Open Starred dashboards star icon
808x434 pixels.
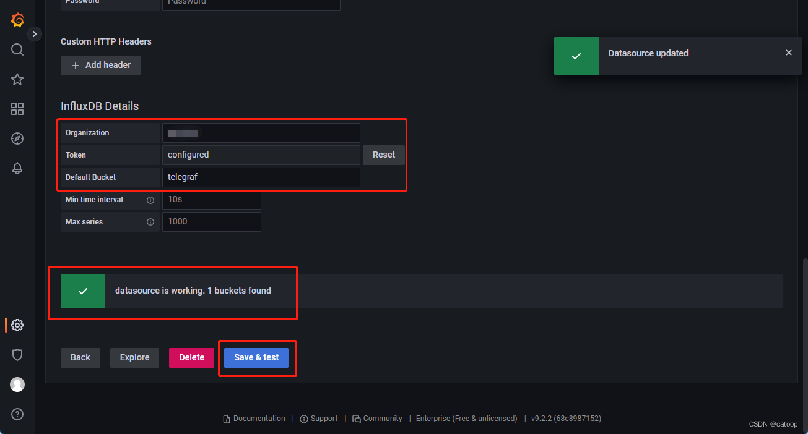coord(17,79)
